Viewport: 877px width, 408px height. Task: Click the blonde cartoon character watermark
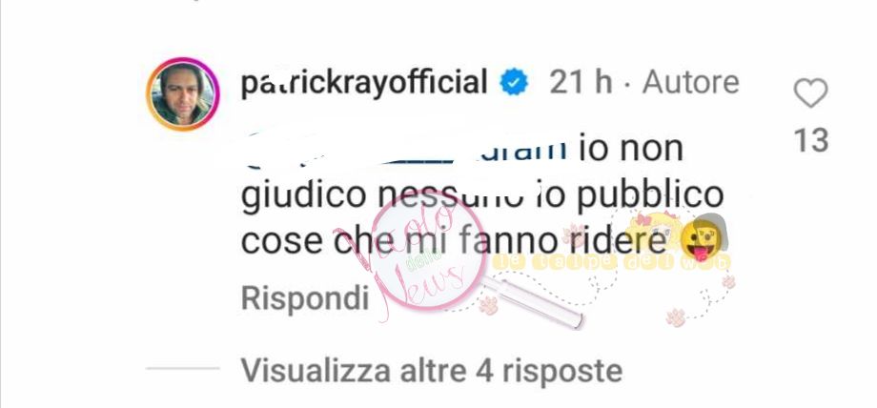coord(652,228)
